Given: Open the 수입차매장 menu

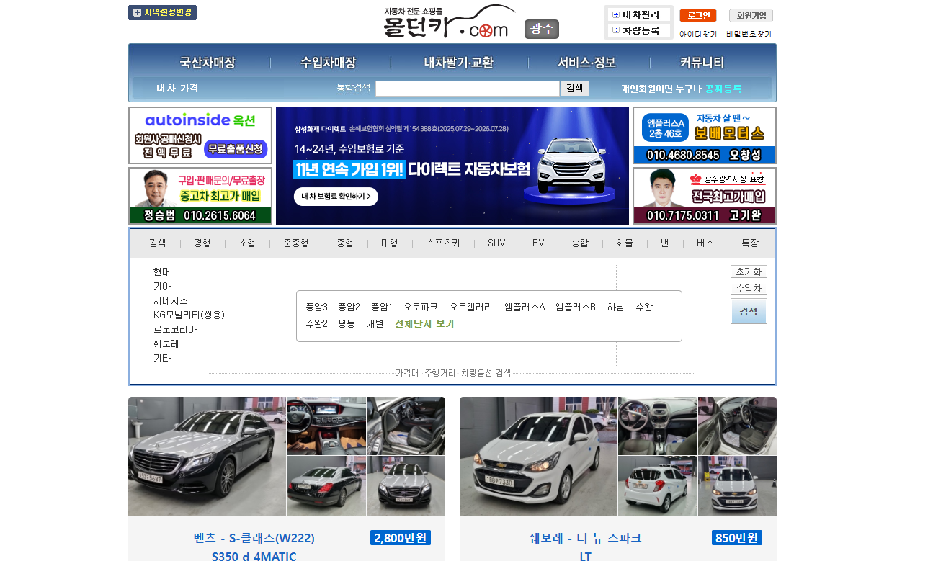Looking at the screenshot, I should pyautogui.click(x=328, y=63).
